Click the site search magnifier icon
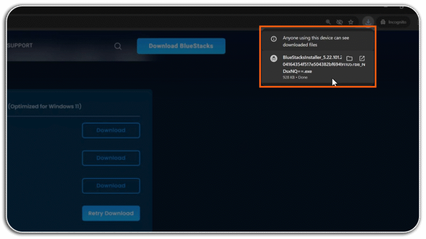The height and width of the screenshot is (239, 426). pyautogui.click(x=118, y=46)
